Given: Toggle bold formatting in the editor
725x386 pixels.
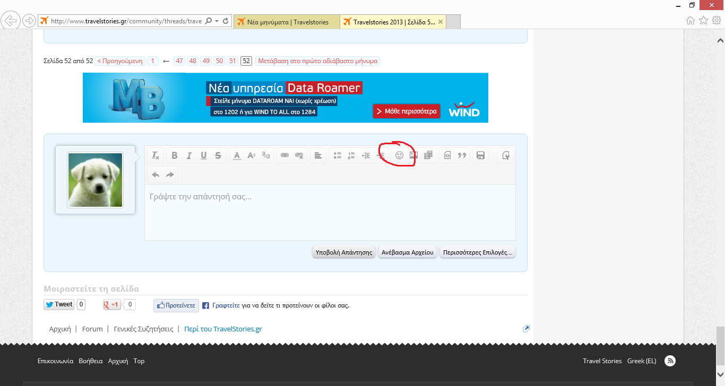Looking at the screenshot, I should [174, 155].
